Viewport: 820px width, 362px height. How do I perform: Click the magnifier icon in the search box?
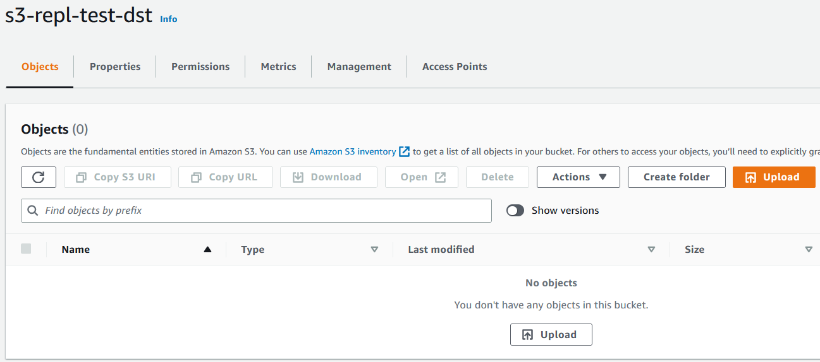[33, 211]
